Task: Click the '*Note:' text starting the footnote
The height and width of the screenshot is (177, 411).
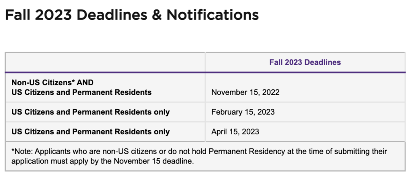Action: pyautogui.click(x=22, y=151)
